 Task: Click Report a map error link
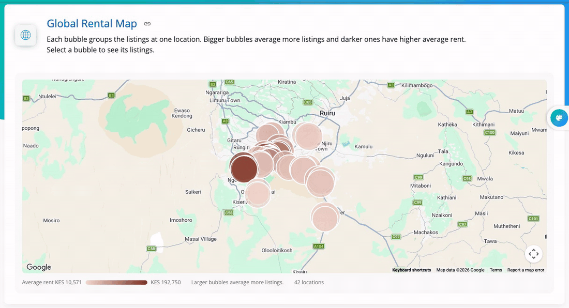click(x=526, y=270)
